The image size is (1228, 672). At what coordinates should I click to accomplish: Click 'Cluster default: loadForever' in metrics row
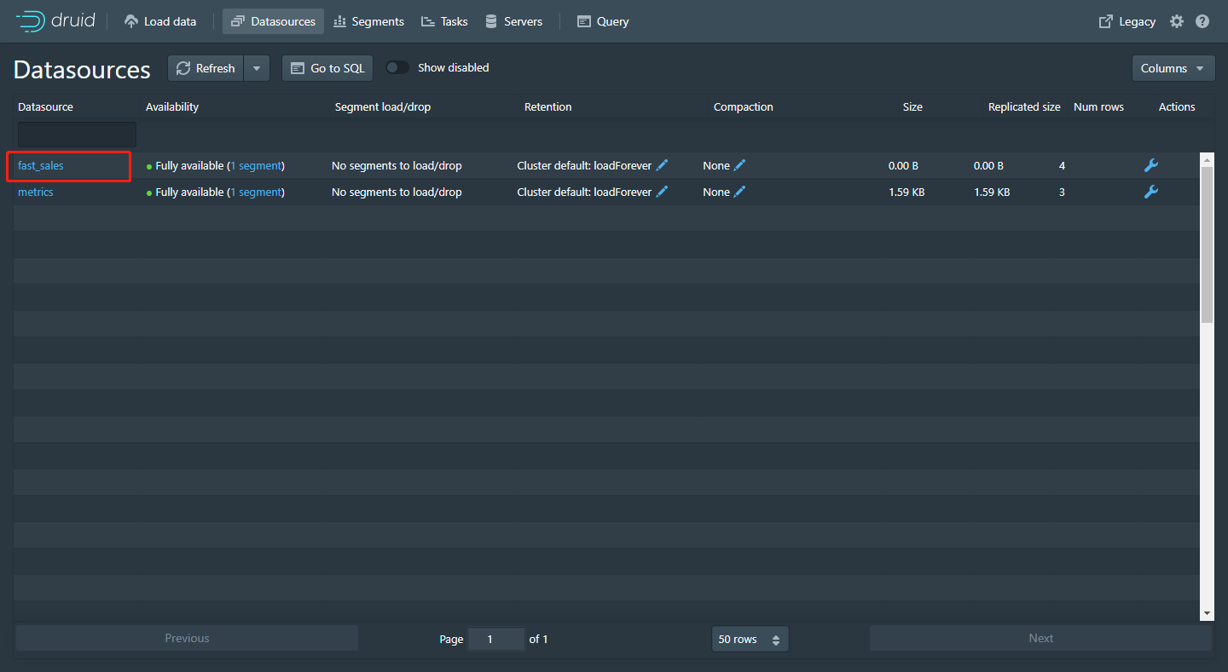tap(584, 192)
